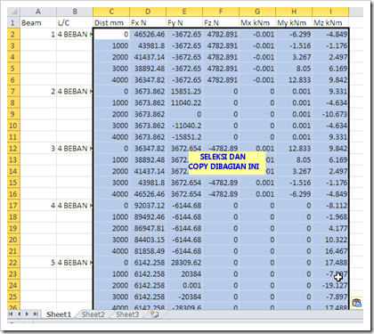This screenshot has height=334, width=374.
Task: Click the 'Mx kNm' header cell
Action: point(257,23)
